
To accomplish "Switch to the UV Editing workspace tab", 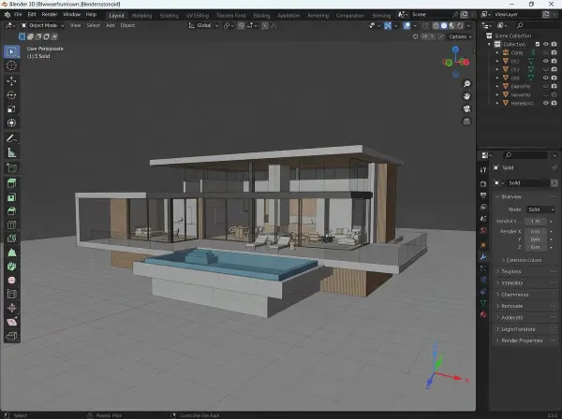I will pyautogui.click(x=197, y=15).
